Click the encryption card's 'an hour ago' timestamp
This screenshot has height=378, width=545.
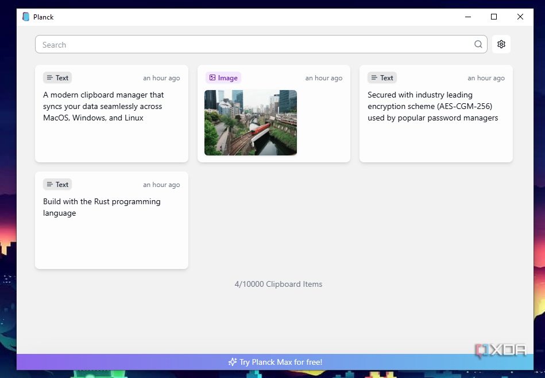point(486,78)
